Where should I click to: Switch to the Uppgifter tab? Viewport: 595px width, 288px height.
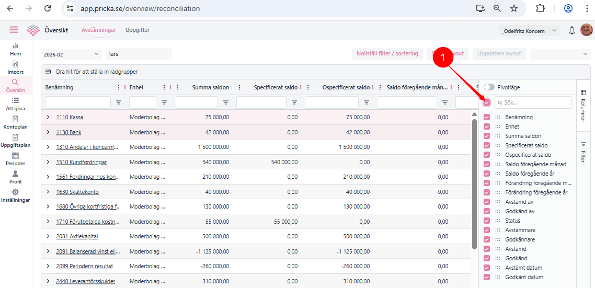(138, 30)
